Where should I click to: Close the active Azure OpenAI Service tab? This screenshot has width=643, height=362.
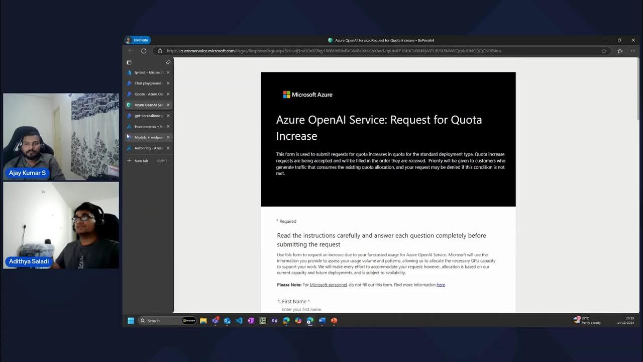click(168, 105)
